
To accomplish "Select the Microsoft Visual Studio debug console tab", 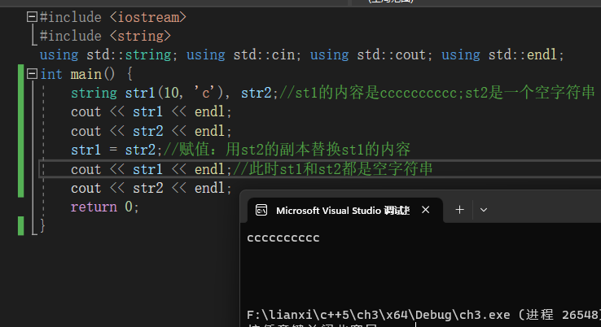I will point(342,210).
